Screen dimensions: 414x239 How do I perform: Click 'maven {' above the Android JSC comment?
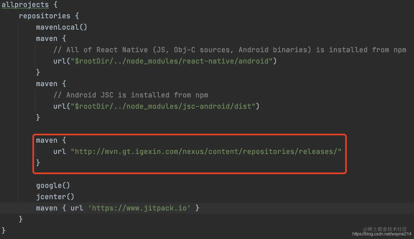(x=51, y=84)
